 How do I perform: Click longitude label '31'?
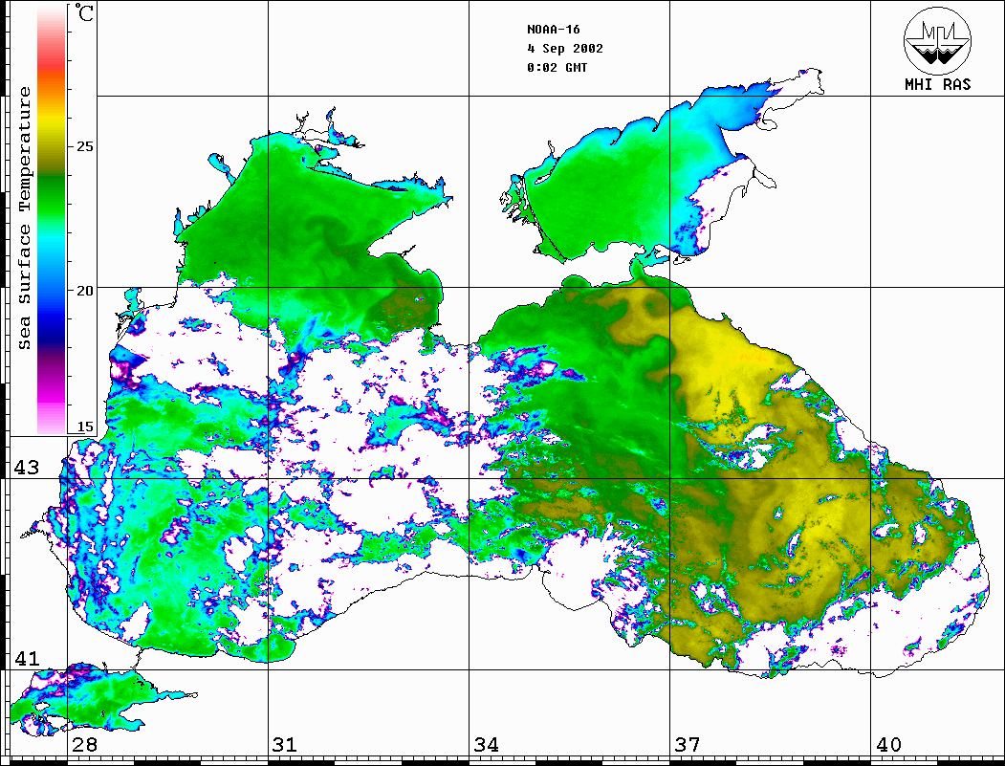[x=285, y=745]
